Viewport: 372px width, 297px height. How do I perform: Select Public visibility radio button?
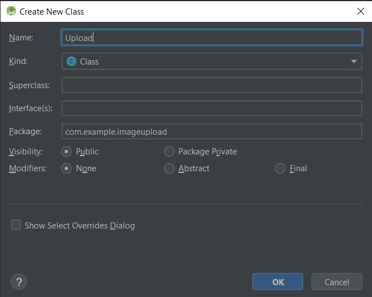coord(66,152)
